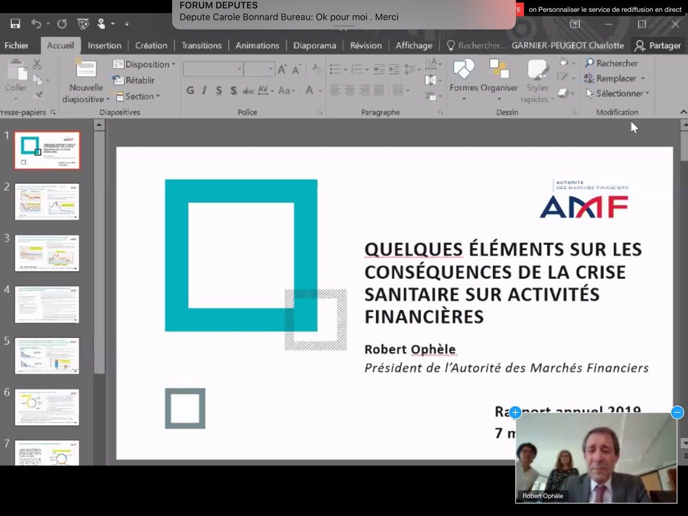Open the Aa change case dropdown

pyautogui.click(x=286, y=90)
